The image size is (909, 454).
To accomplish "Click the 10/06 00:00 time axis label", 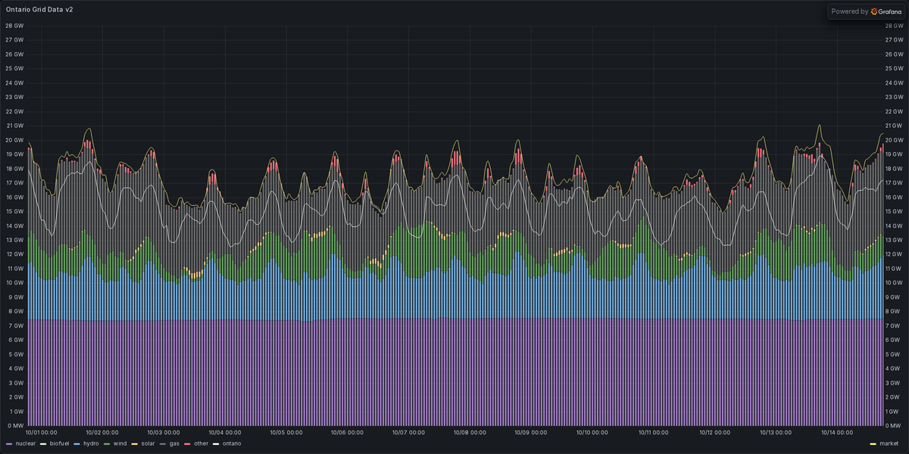I will (x=347, y=433).
